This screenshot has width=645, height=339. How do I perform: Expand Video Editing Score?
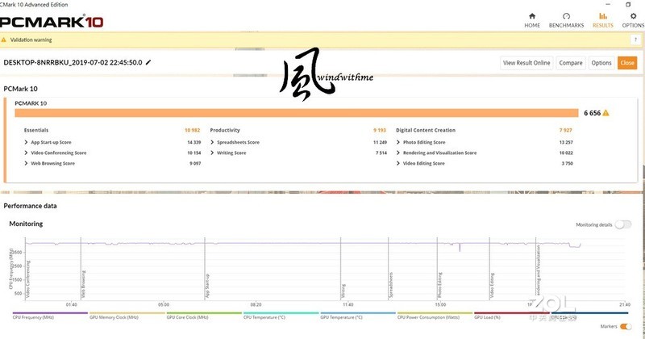tap(398, 164)
